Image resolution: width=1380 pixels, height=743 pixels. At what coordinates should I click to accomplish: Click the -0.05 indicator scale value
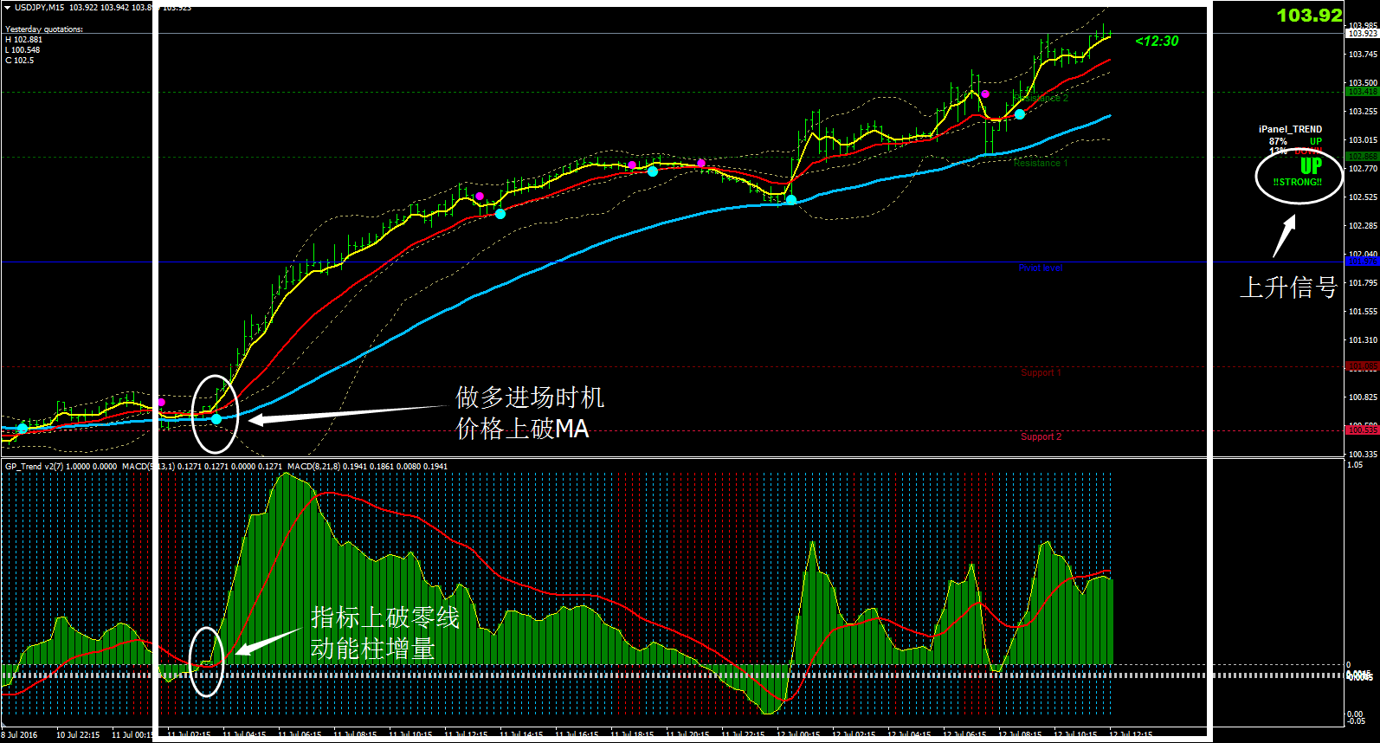(1357, 720)
